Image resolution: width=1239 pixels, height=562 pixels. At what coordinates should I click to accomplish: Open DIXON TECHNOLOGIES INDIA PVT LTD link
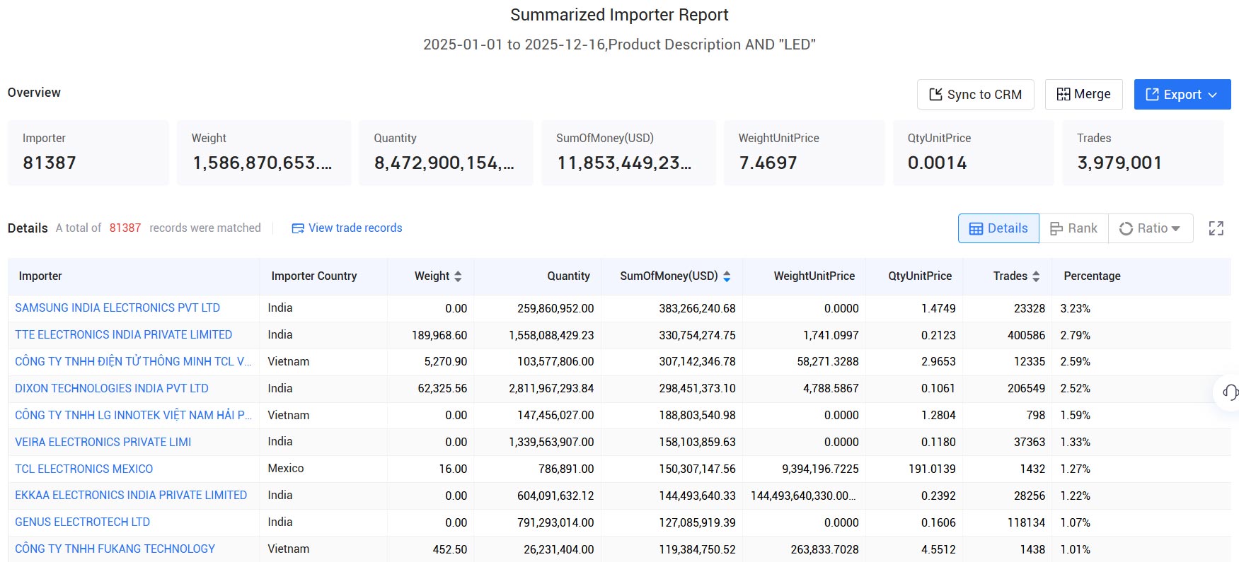click(x=112, y=389)
